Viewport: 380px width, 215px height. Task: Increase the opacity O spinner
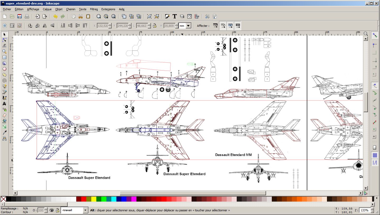[x=46, y=209]
